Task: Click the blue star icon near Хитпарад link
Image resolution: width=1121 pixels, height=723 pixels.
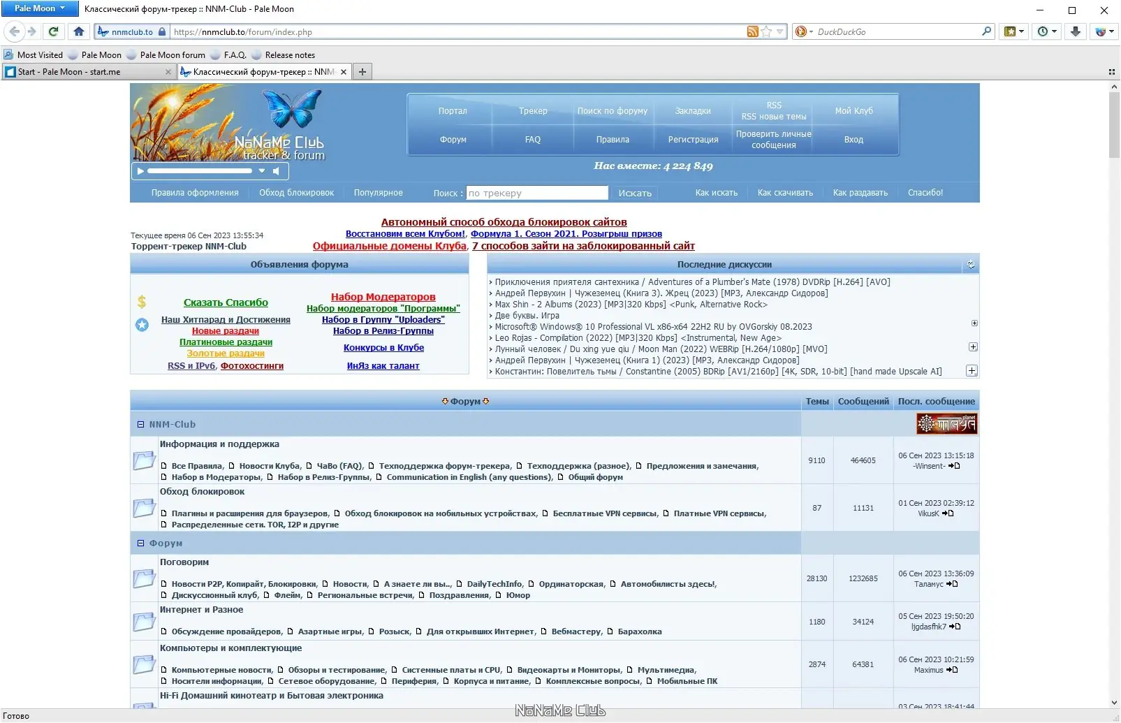Action: tap(142, 325)
